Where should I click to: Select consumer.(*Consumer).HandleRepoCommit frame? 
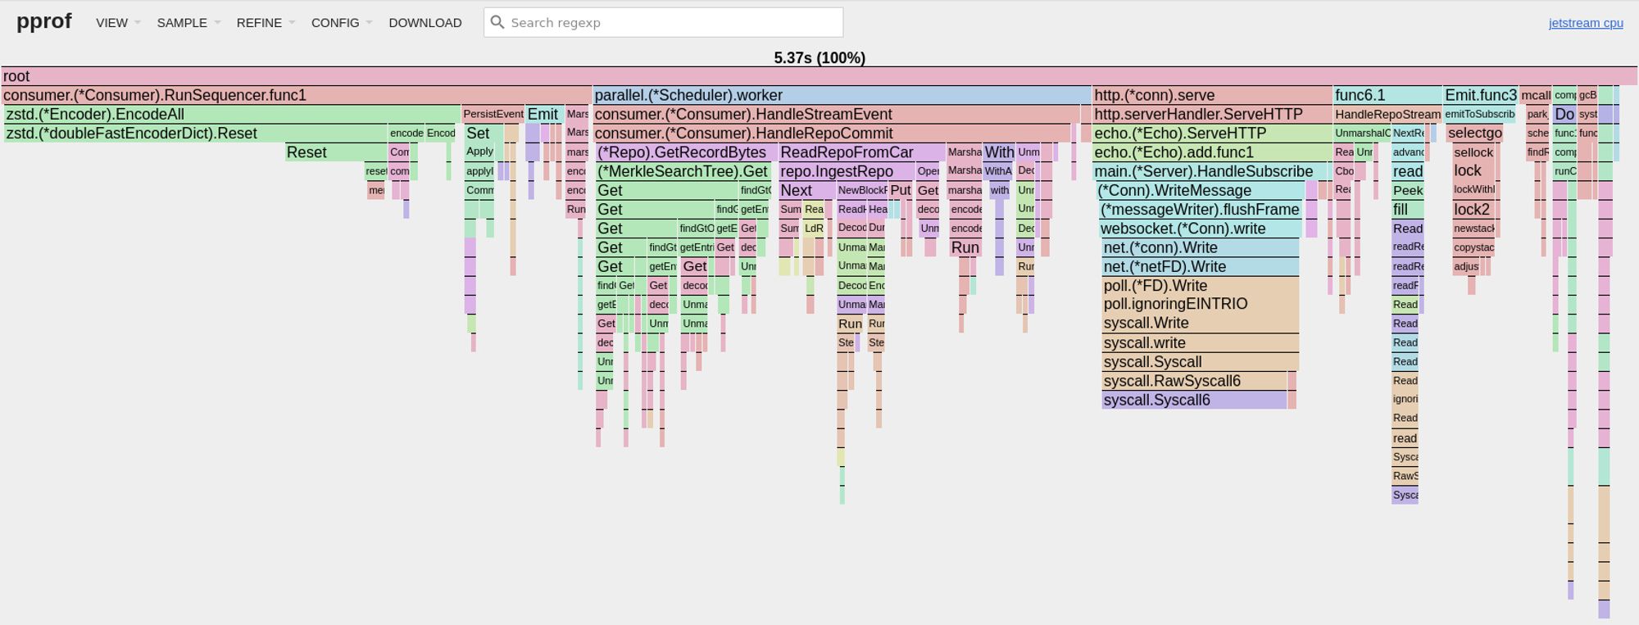point(832,133)
